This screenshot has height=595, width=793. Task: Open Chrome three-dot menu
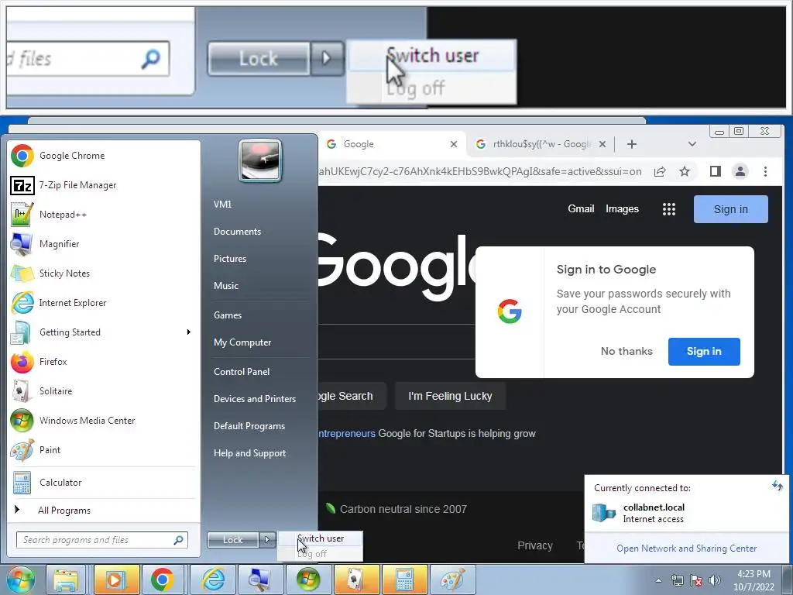[765, 171]
